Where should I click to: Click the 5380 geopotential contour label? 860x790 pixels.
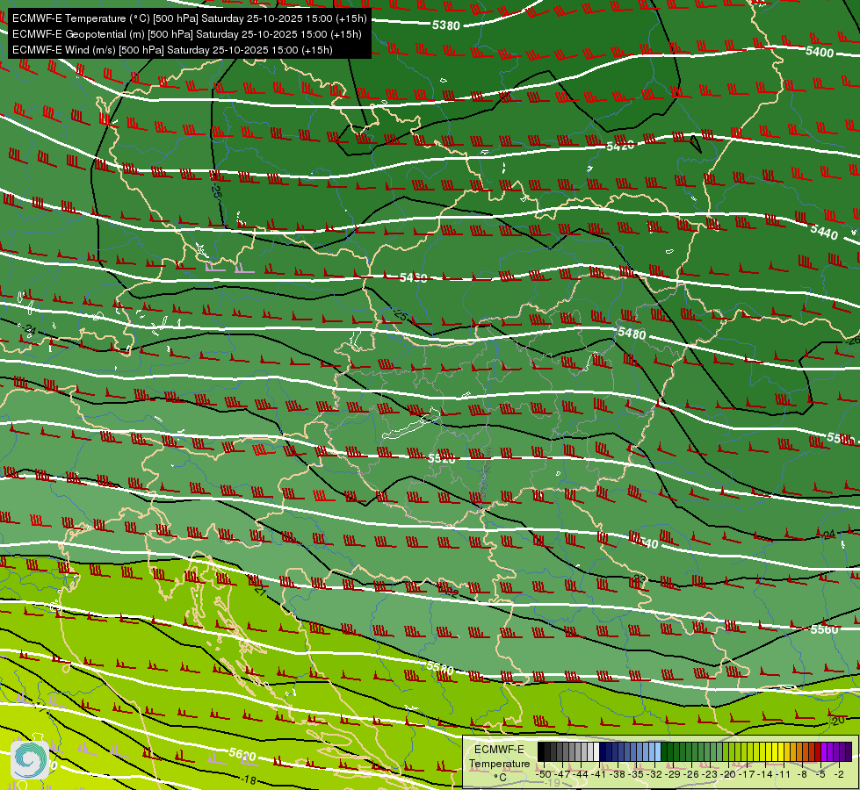click(x=446, y=25)
